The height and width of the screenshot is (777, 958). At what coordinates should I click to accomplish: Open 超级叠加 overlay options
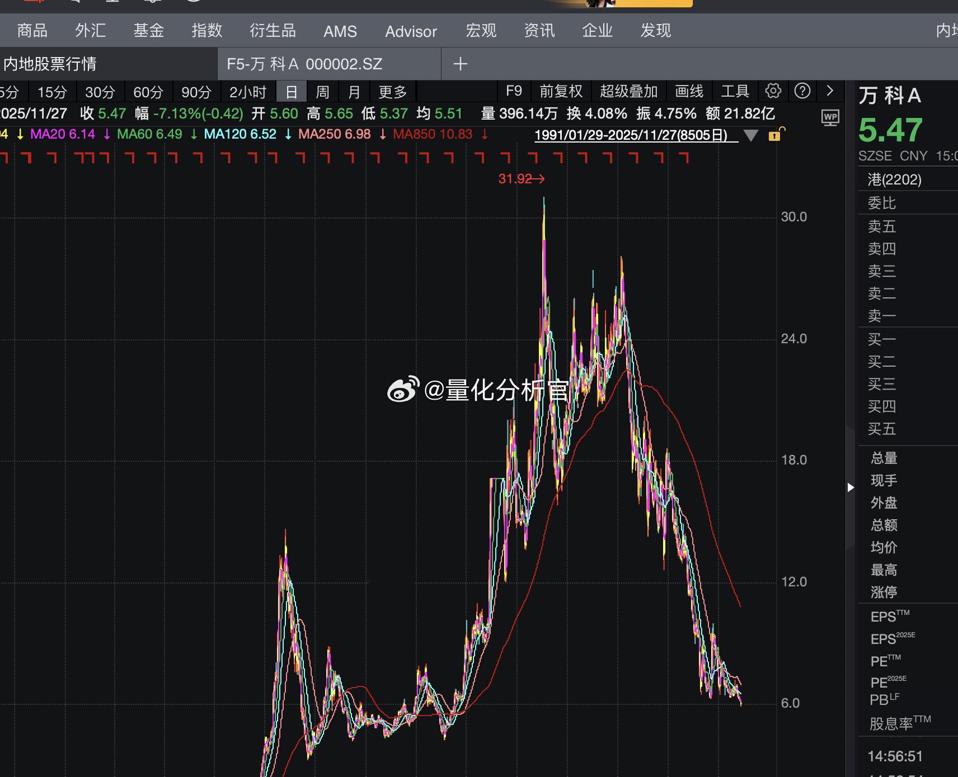tap(628, 91)
